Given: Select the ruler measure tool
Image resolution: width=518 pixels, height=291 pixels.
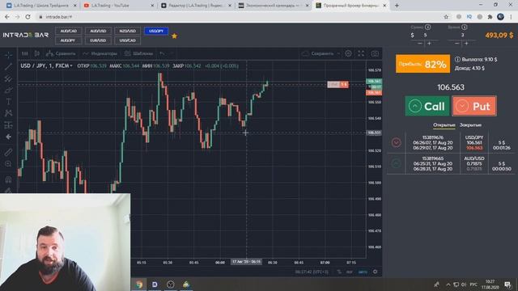Looking at the screenshot, I should pyautogui.click(x=8, y=152).
